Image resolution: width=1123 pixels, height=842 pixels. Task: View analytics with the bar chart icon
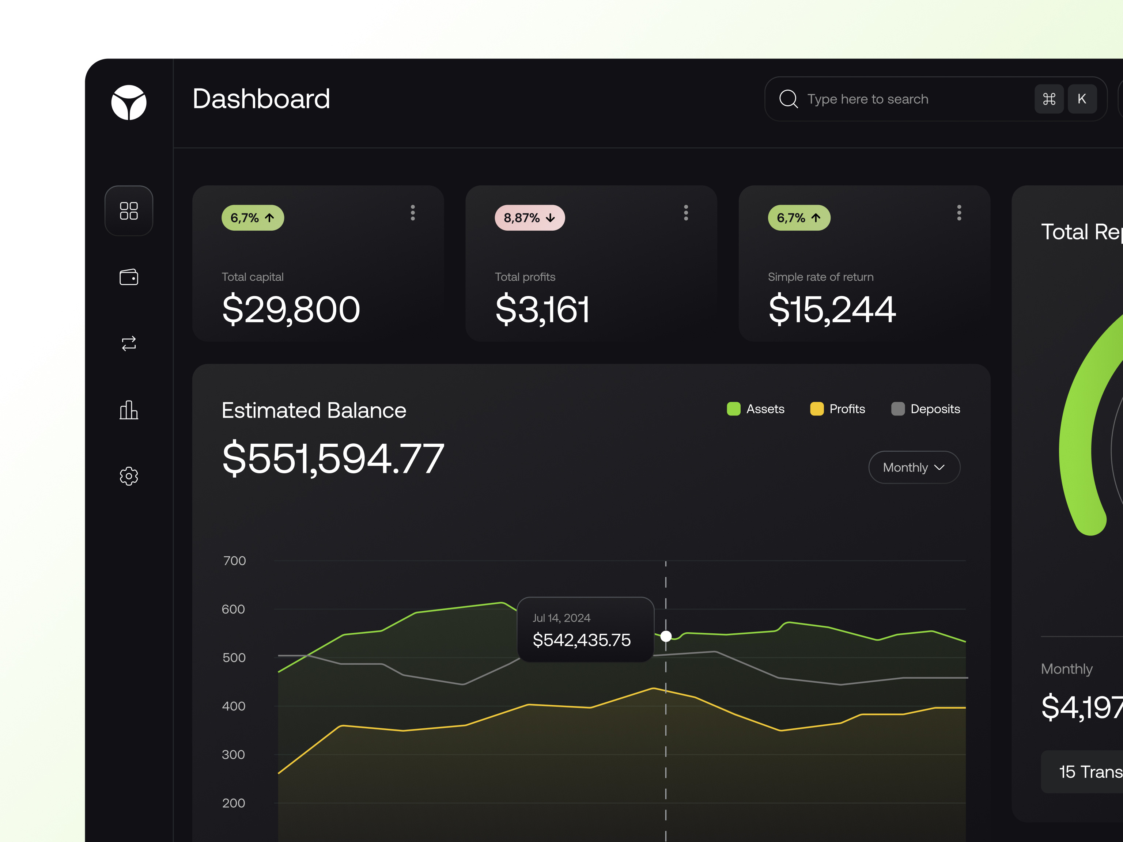[x=128, y=410]
